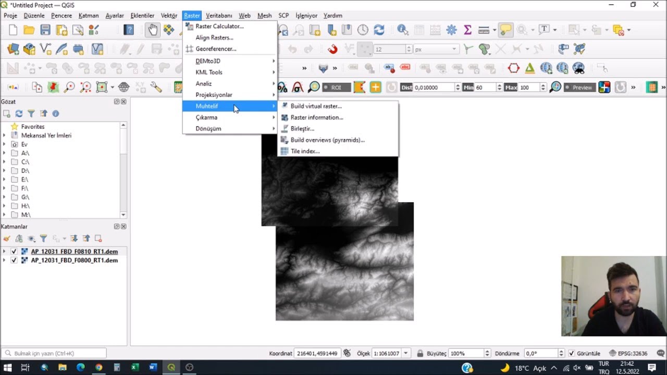Screen dimensions: 667x375
Task: Expand the D:\ drive node
Action: coord(4,171)
